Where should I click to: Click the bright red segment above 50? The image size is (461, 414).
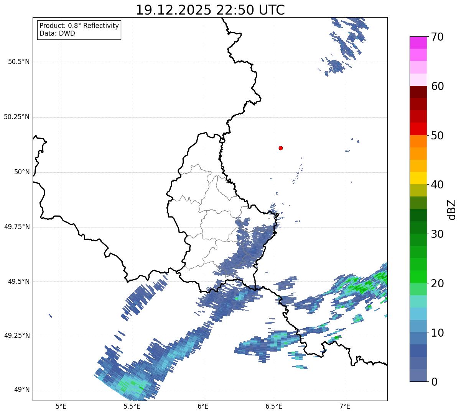(x=418, y=129)
